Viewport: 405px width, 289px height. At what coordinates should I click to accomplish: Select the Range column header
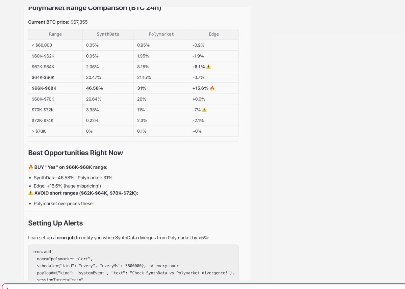coord(55,34)
